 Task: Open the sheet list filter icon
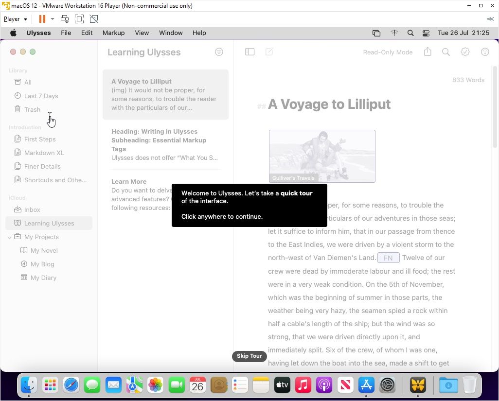coord(219,52)
